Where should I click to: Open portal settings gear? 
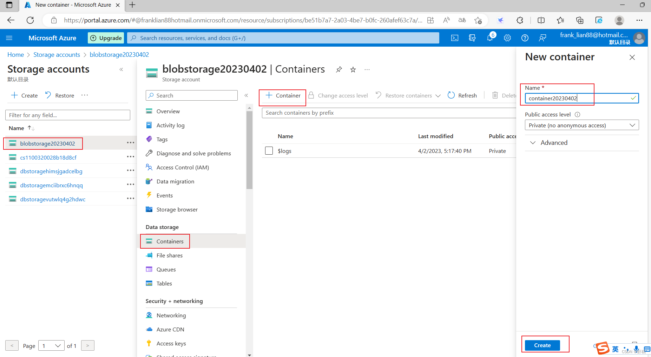point(507,38)
